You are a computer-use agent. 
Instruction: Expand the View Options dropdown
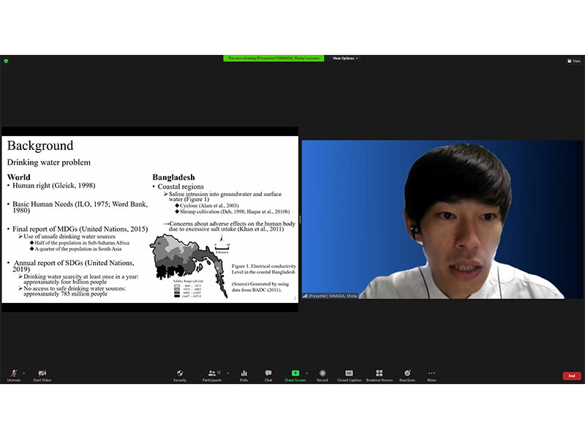coord(345,58)
